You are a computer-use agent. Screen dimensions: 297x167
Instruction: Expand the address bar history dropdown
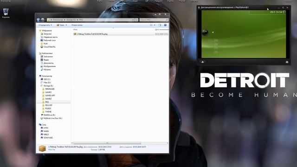133,19
